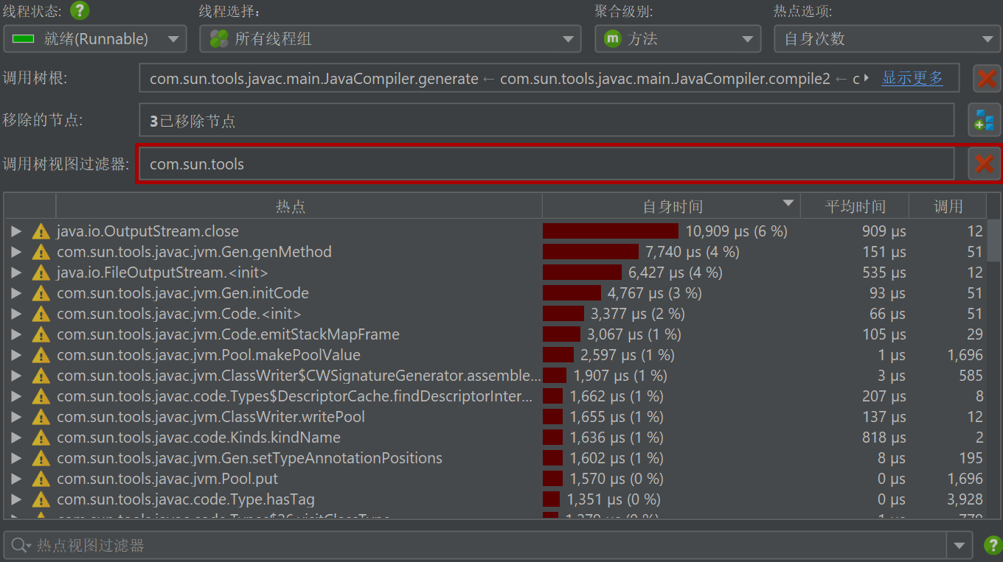Expand the java.io.FileOutputStream.<init> tree node
1003x562 pixels.
click(x=16, y=273)
